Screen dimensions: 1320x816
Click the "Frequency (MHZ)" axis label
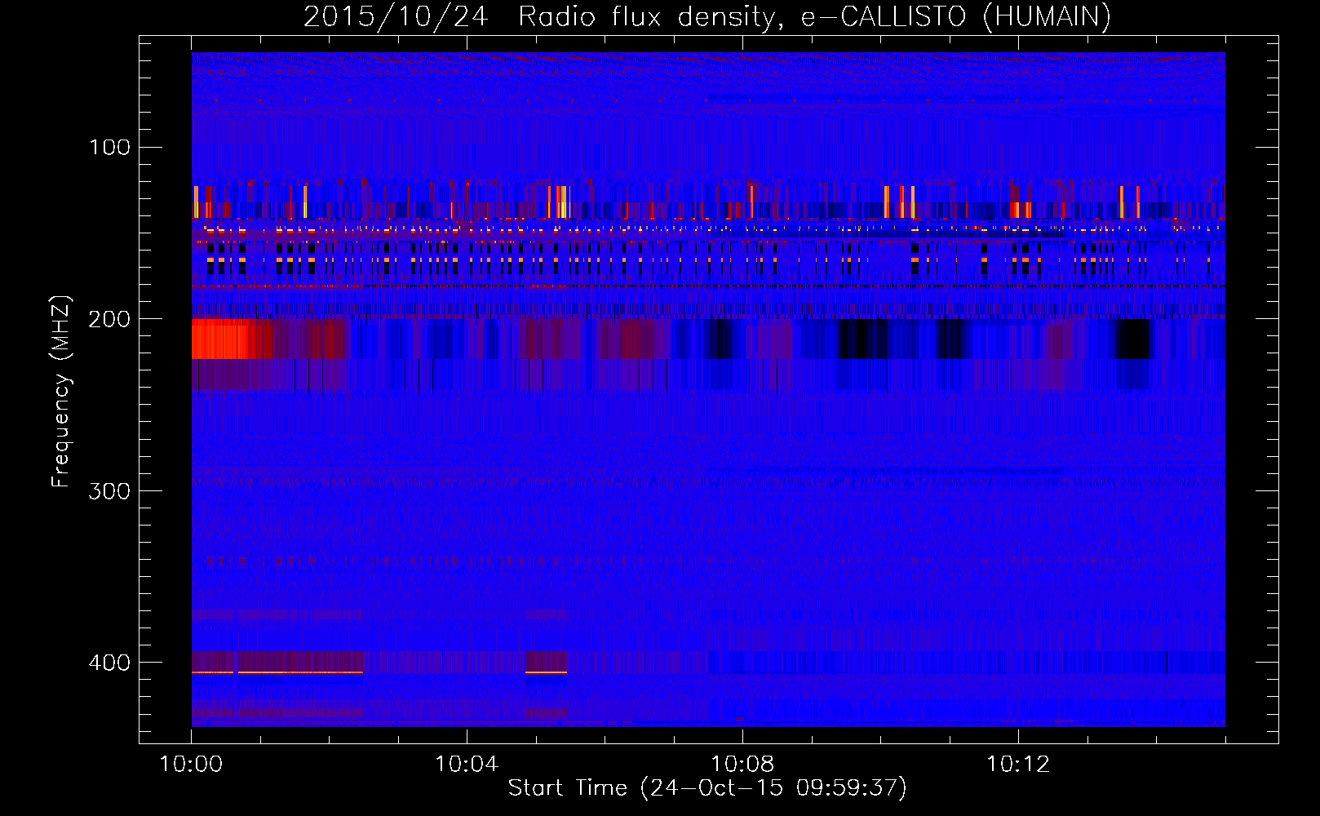[60, 392]
